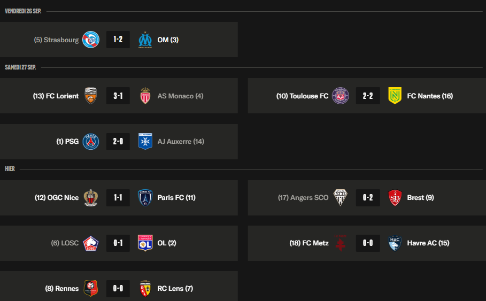Select the Olympique Lyonnais crest
This screenshot has width=486, height=301.
[145, 243]
